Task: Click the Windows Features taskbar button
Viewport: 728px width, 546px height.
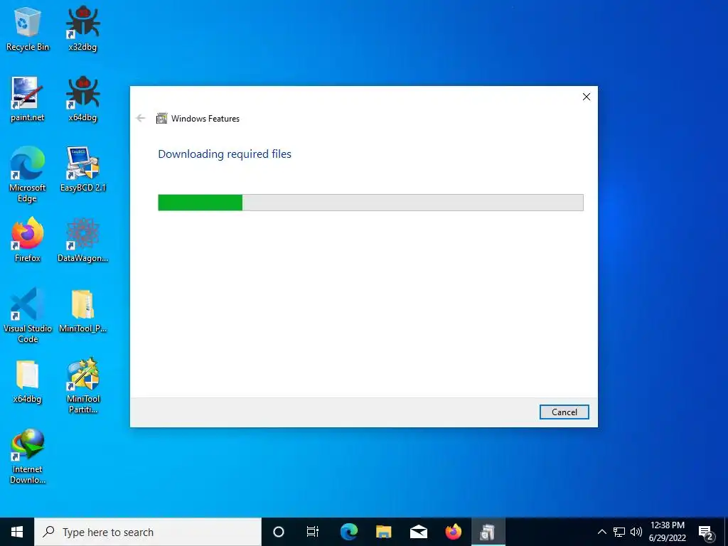Action: (x=488, y=532)
